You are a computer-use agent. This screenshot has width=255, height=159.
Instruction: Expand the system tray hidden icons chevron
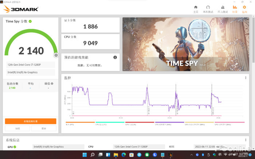point(192,155)
